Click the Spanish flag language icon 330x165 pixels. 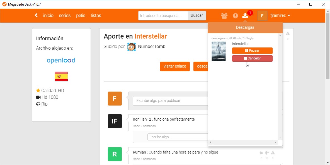click(x=61, y=76)
